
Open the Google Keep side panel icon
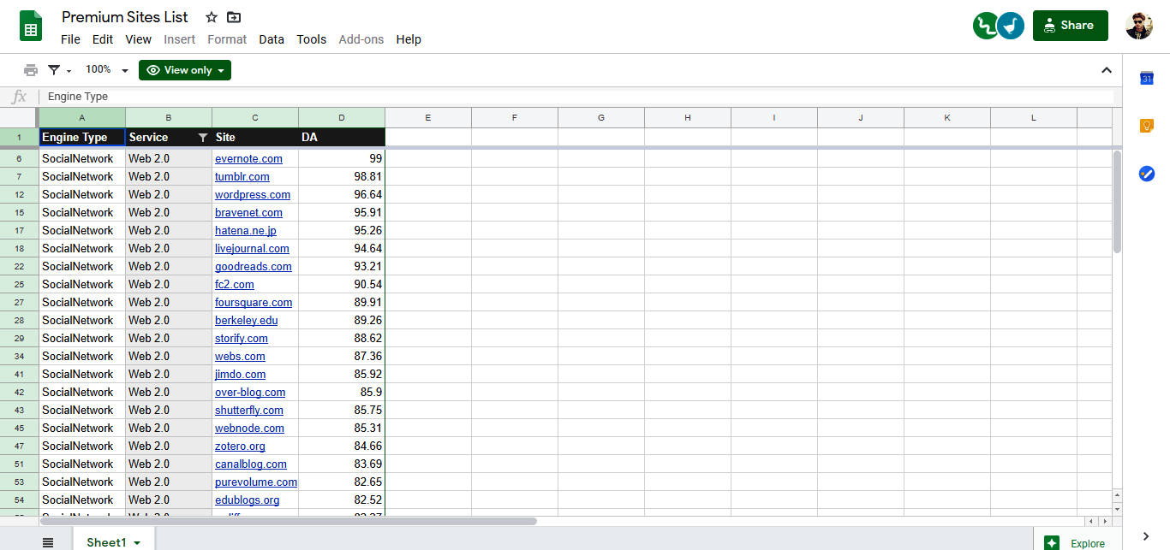pos(1146,127)
